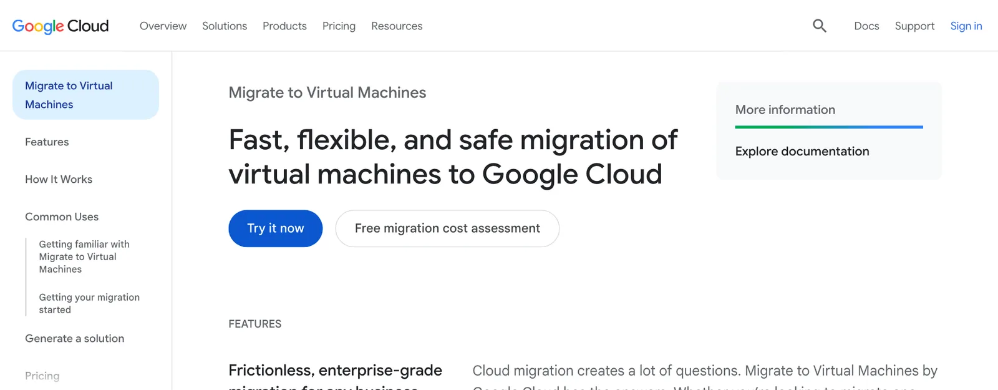Click the Fast, flexible, and safe migration headline
Screen dimensions: 998x390
pyautogui.click(x=453, y=157)
